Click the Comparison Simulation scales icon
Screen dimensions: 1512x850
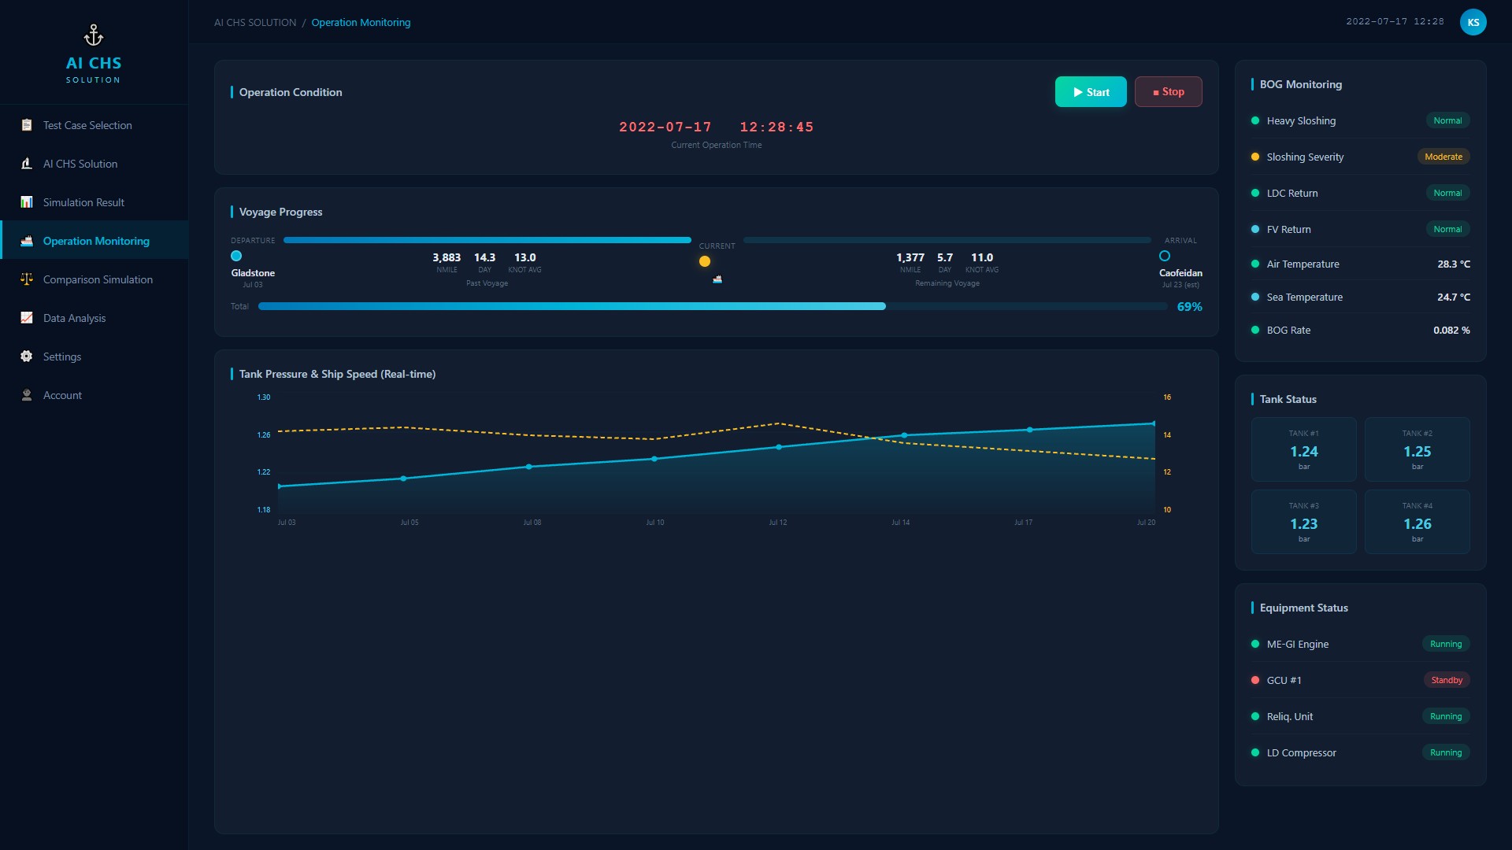(x=27, y=279)
